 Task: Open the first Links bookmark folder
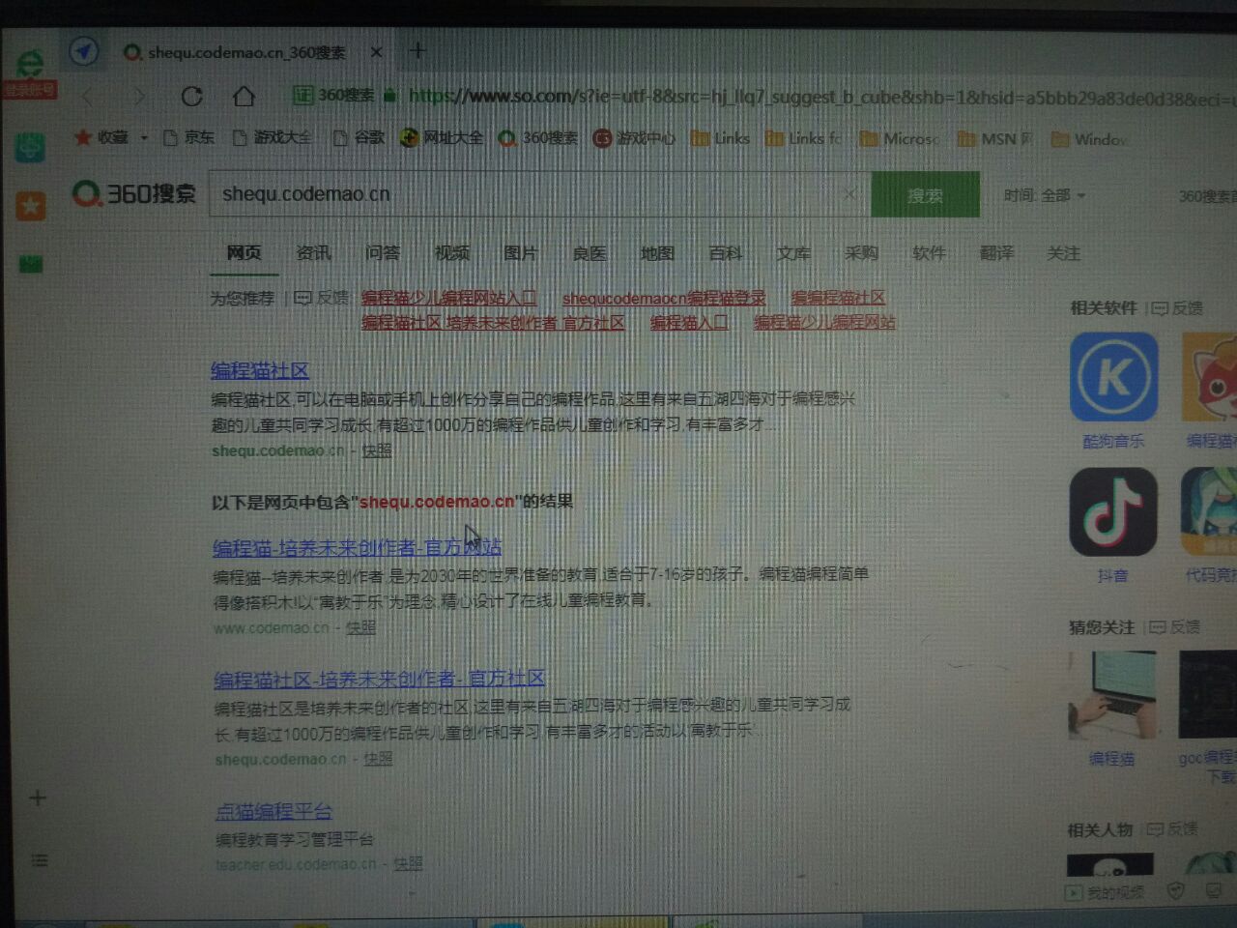coord(721,138)
